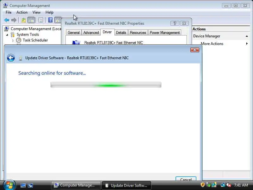This screenshot has height=190, width=253.
Task: Select the Driver tab
Action: click(107, 32)
